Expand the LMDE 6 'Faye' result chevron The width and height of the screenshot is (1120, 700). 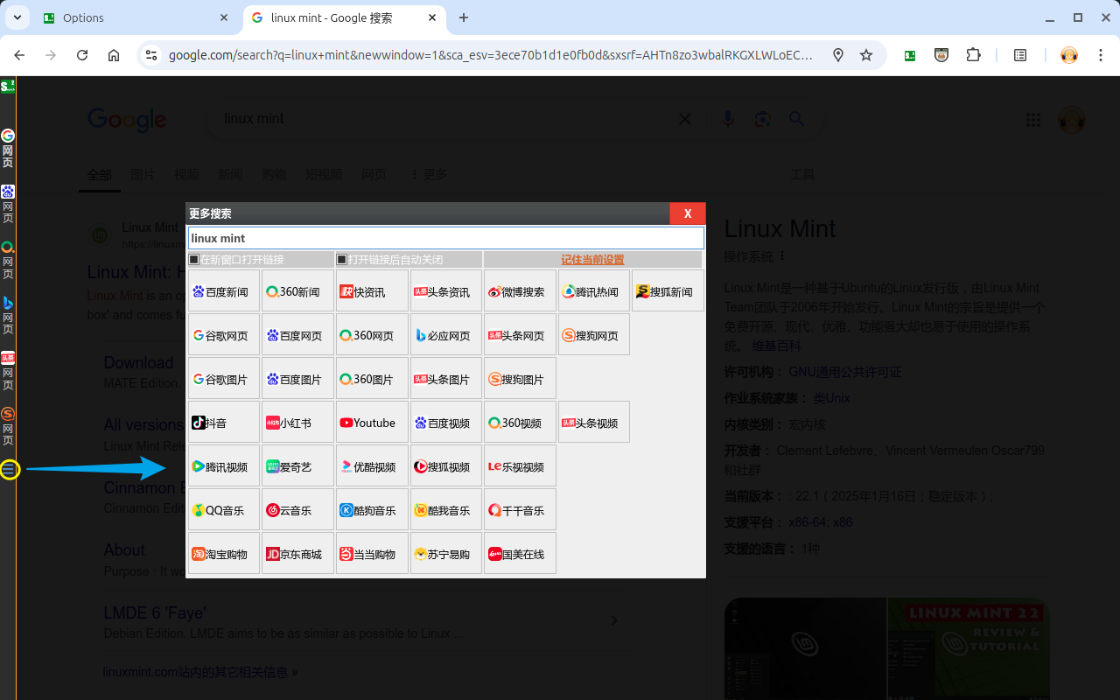[614, 619]
